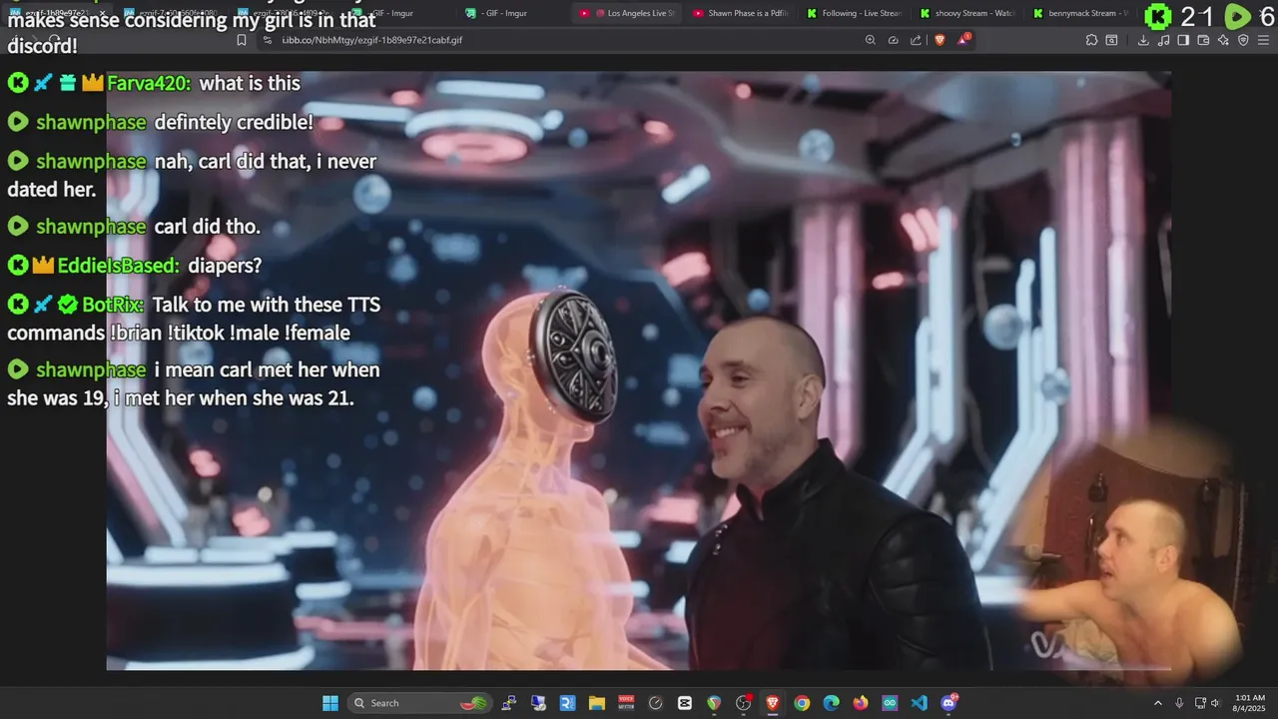The height and width of the screenshot is (719, 1278).
Task: Open the browser downloads icon
Action: [x=1143, y=40]
